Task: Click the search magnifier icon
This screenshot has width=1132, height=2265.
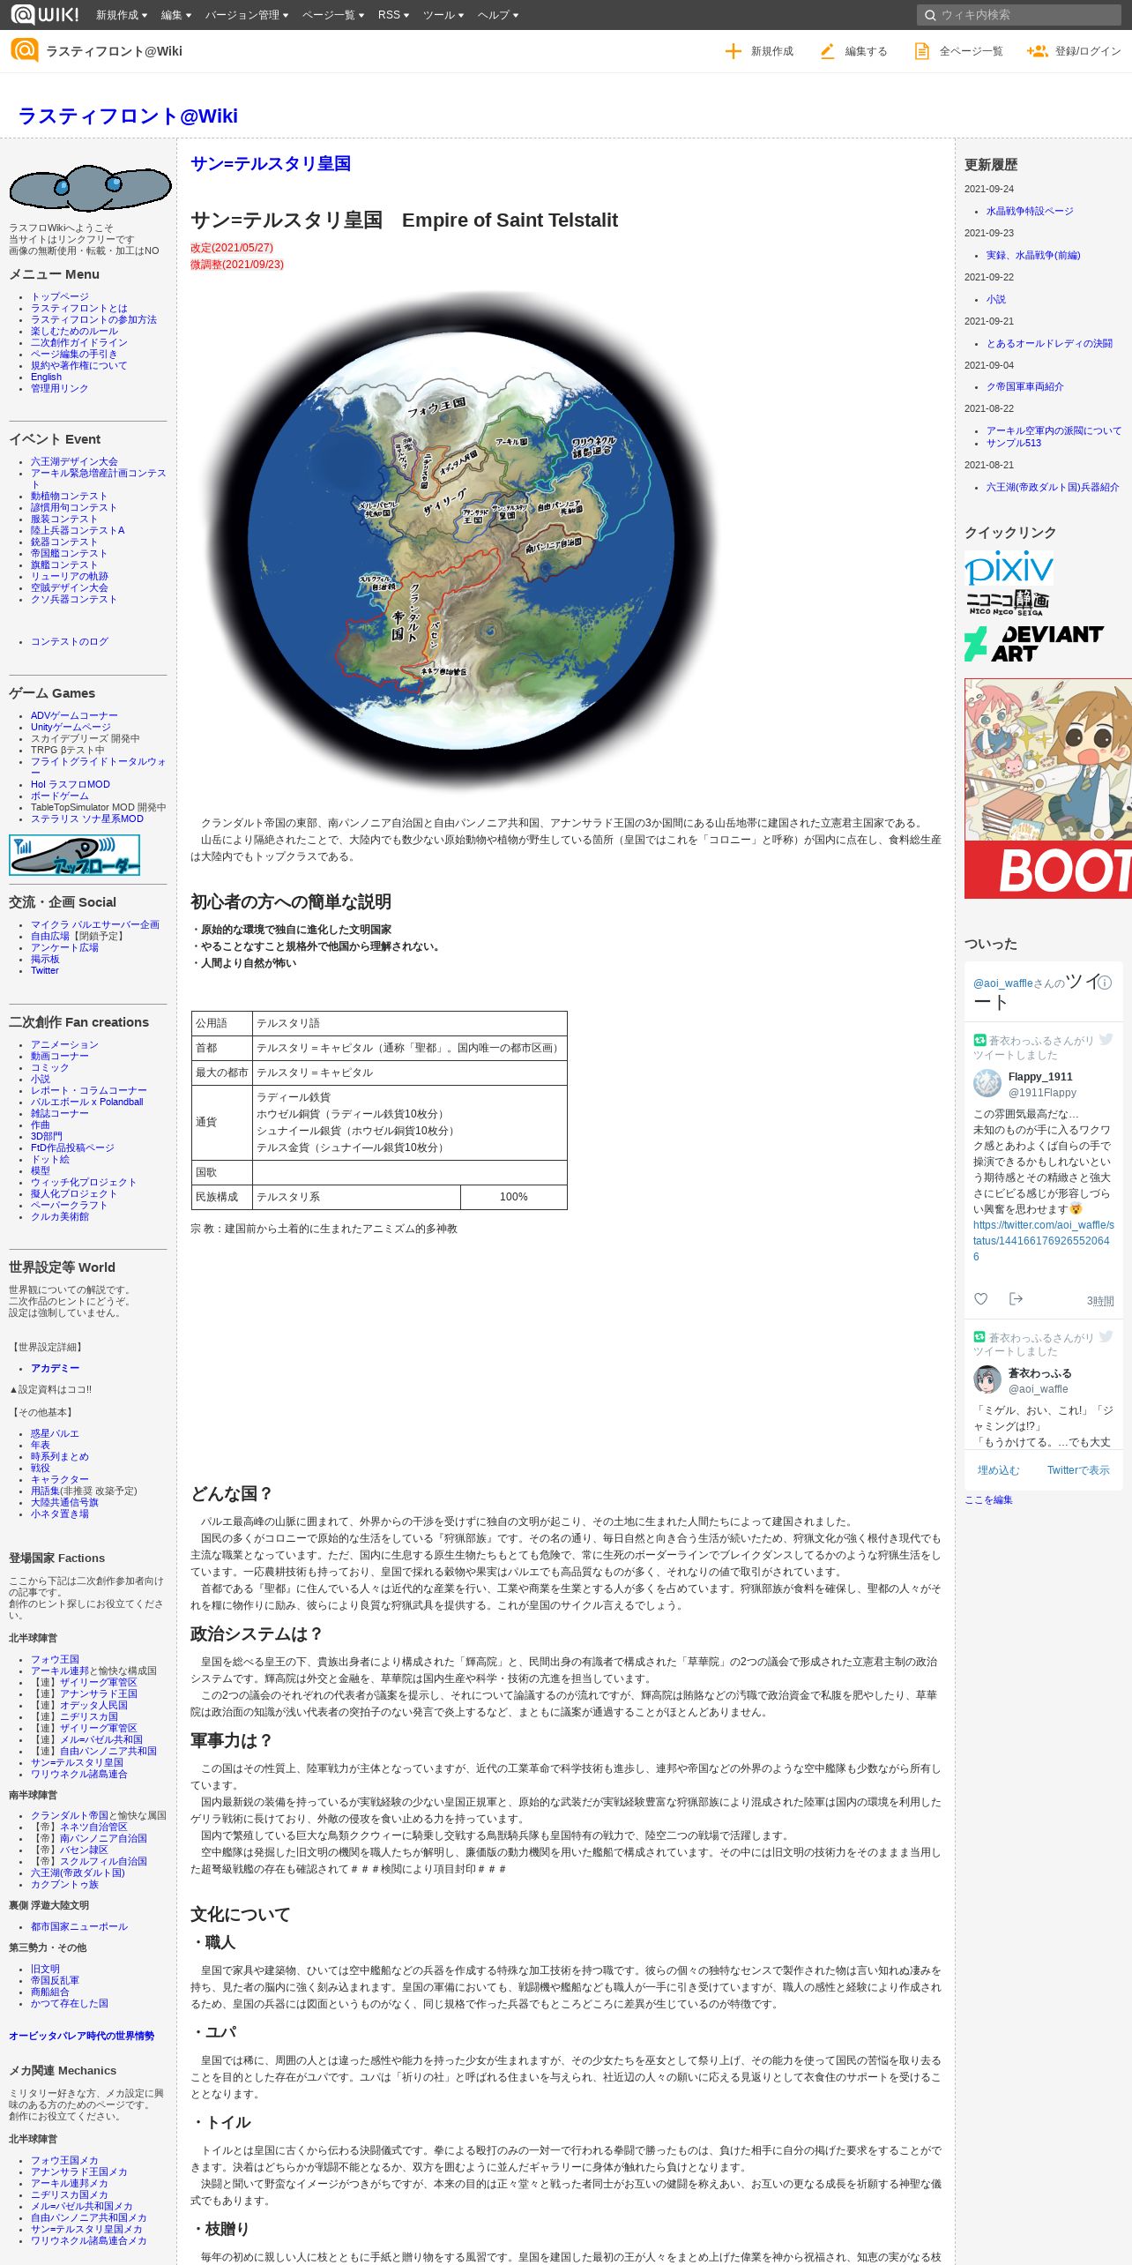Action: [x=930, y=15]
